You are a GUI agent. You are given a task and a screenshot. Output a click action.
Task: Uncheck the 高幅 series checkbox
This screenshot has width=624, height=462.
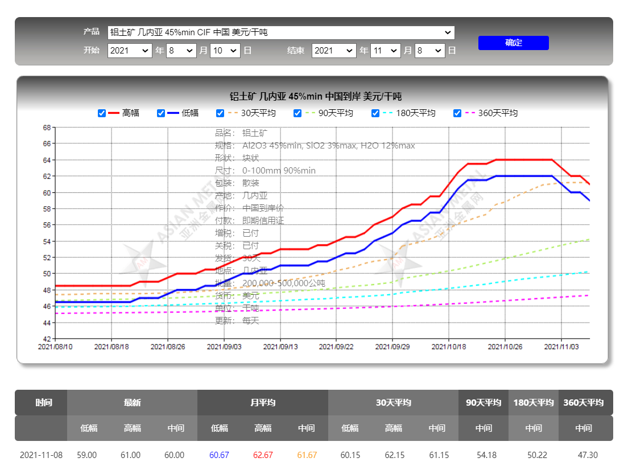102,113
